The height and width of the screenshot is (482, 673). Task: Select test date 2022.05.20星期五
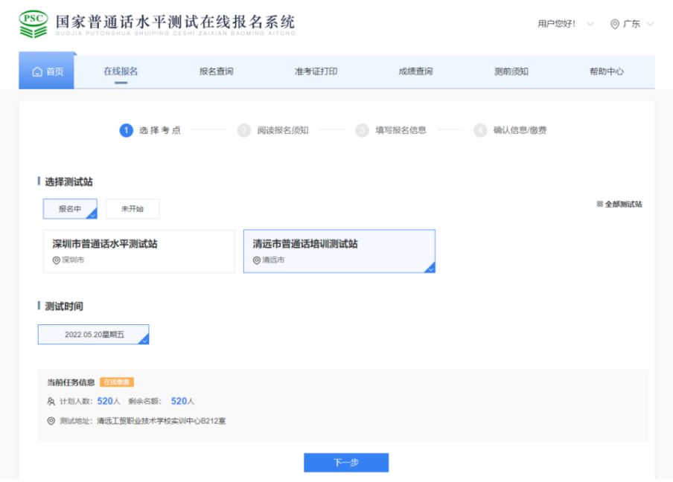point(94,335)
